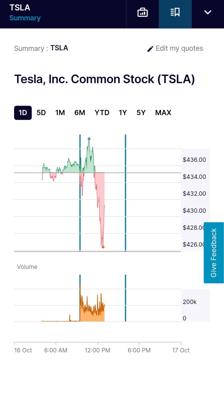Viewport: 224px width, 407px height.
Task: Click the TSLA symbol in breadcrumb
Action: 59,48
